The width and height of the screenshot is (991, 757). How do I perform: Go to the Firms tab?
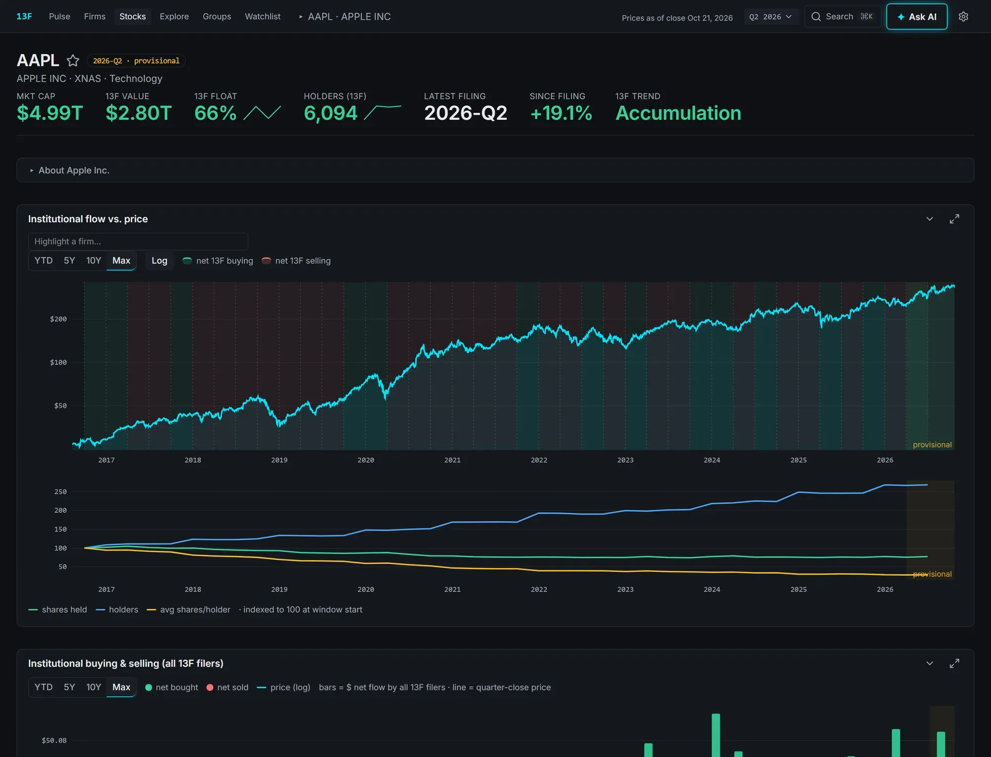[95, 16]
